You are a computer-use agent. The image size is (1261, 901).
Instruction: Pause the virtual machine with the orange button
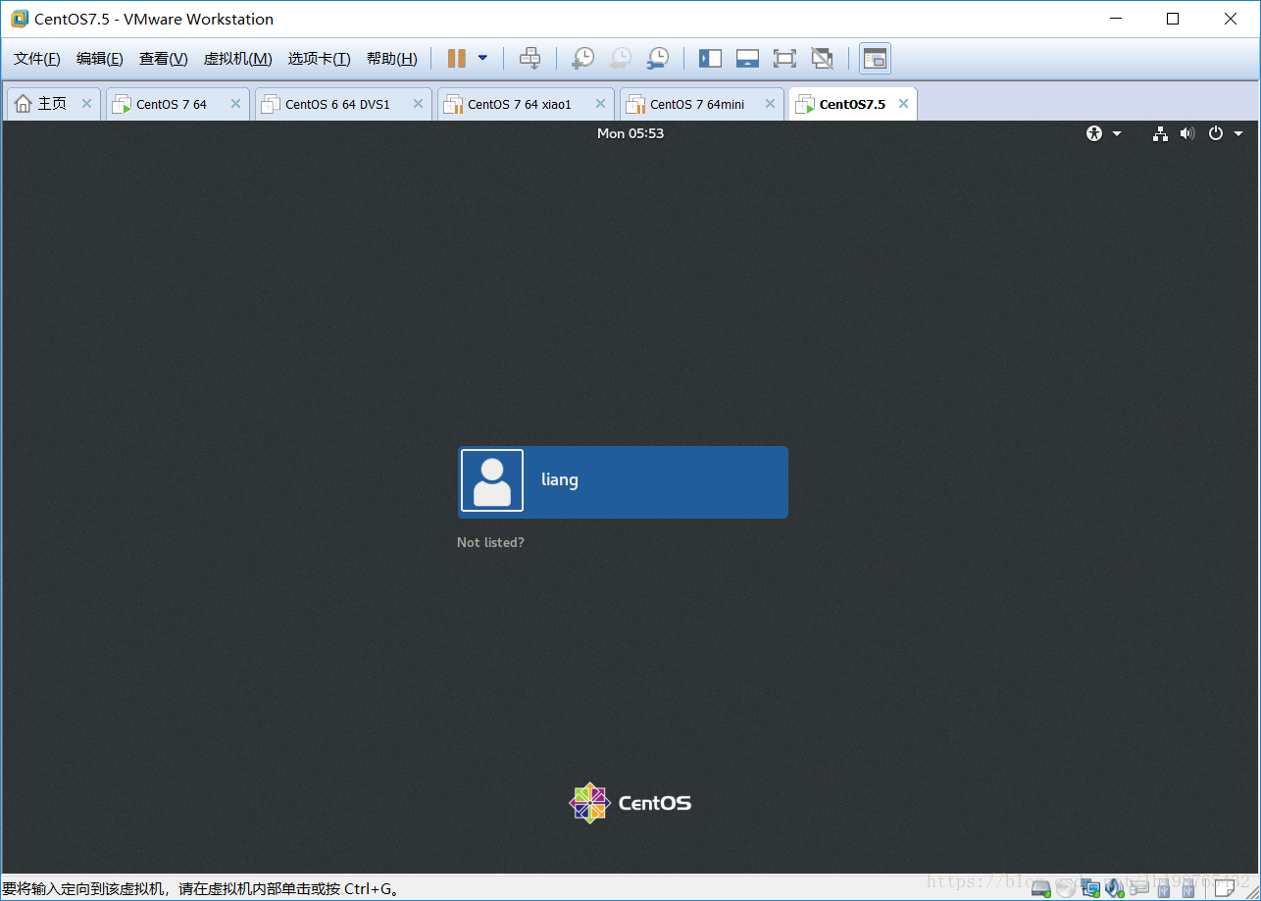point(456,59)
